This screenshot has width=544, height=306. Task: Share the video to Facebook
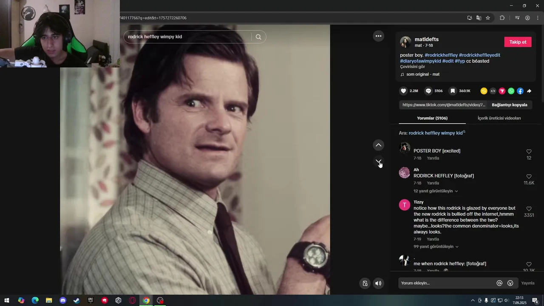520,91
